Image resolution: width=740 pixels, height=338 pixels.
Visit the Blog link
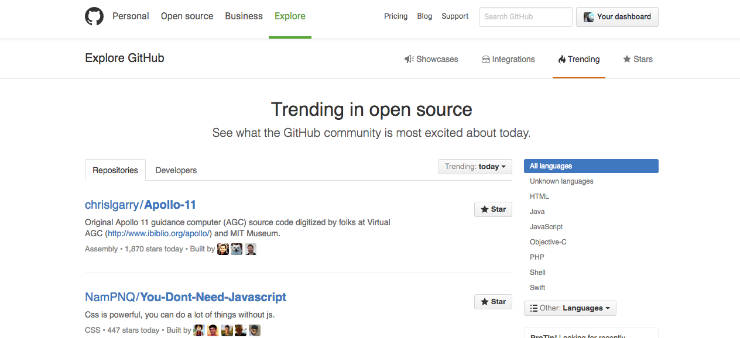tap(424, 16)
